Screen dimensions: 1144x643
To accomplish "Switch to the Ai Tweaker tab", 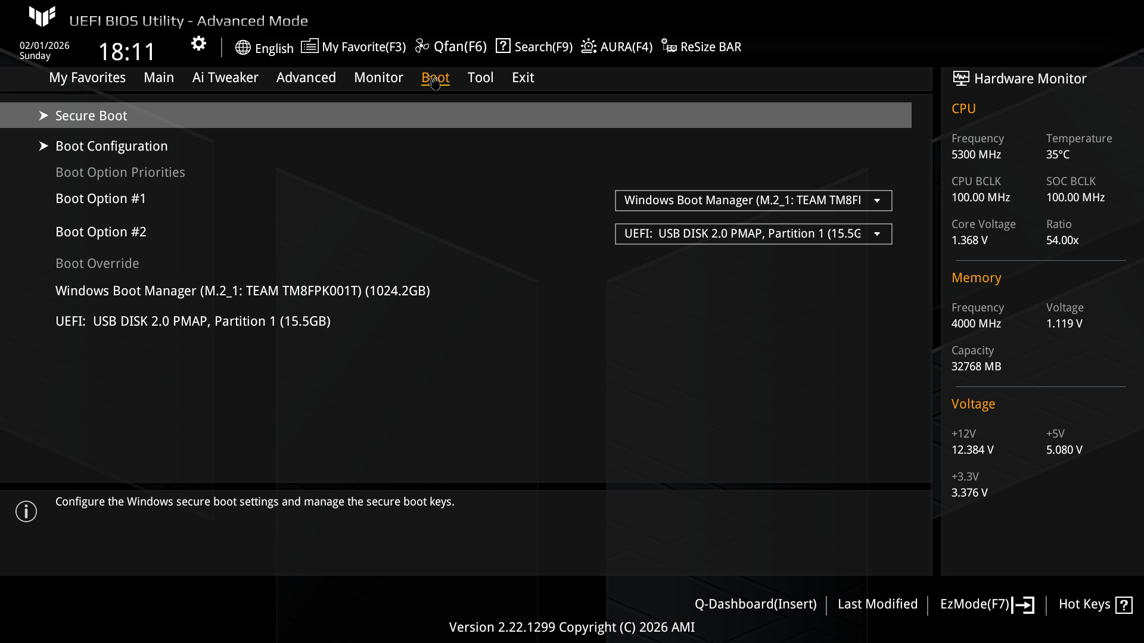I will pos(225,77).
